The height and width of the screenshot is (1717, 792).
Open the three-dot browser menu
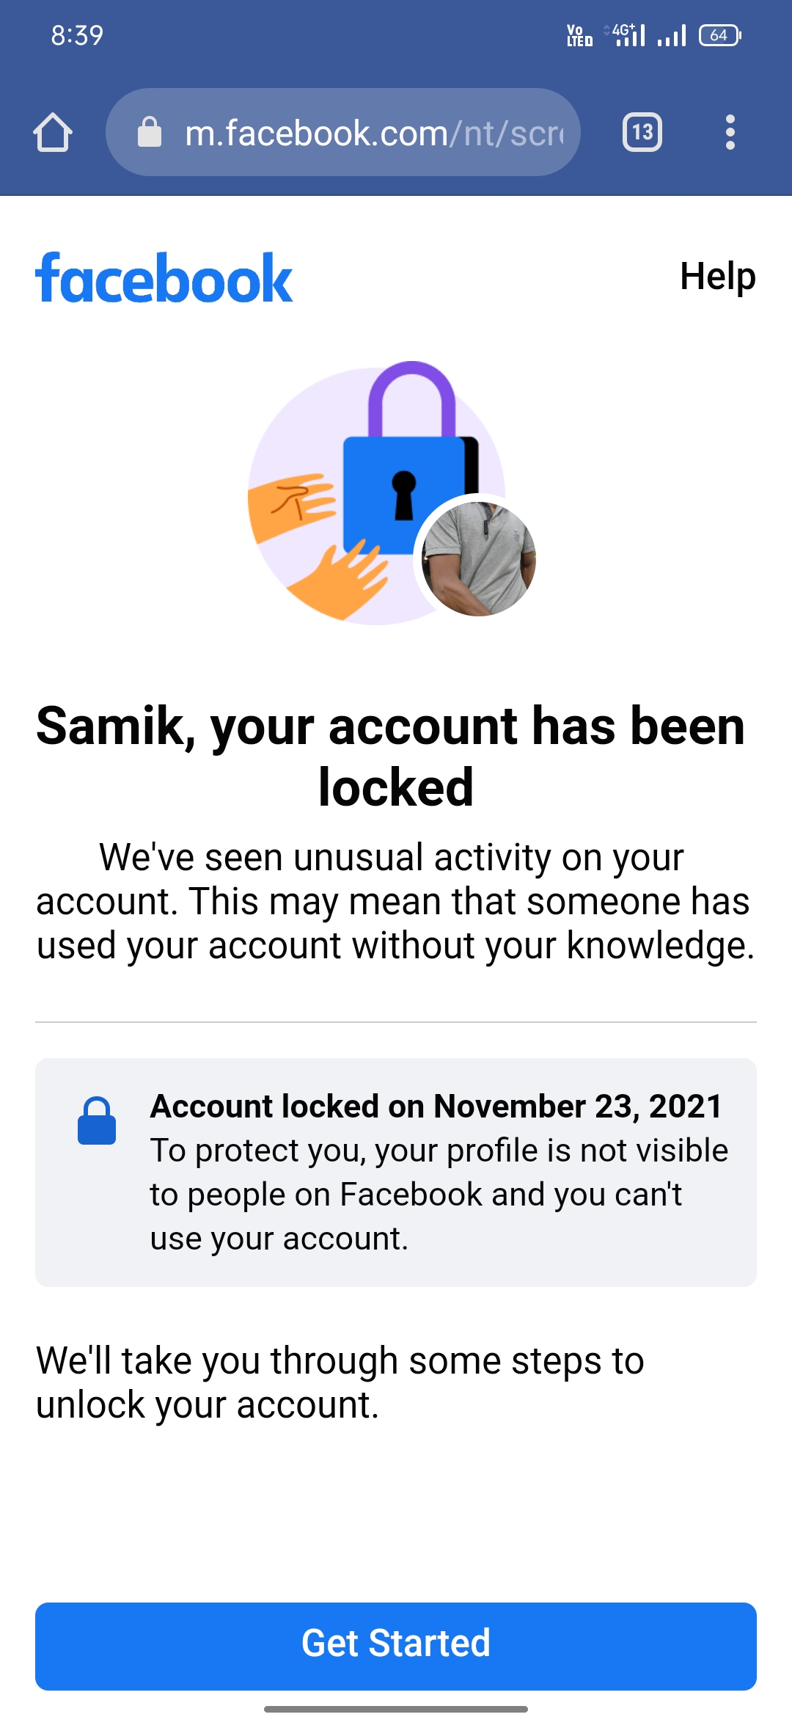click(730, 133)
